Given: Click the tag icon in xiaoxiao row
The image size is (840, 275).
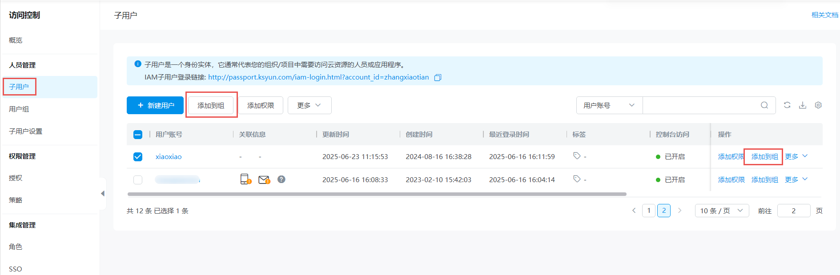Looking at the screenshot, I should click(x=577, y=156).
